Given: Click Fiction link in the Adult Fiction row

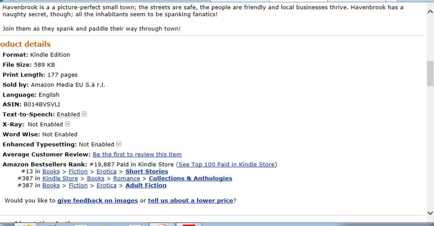Looking at the screenshot, I should (78, 185).
